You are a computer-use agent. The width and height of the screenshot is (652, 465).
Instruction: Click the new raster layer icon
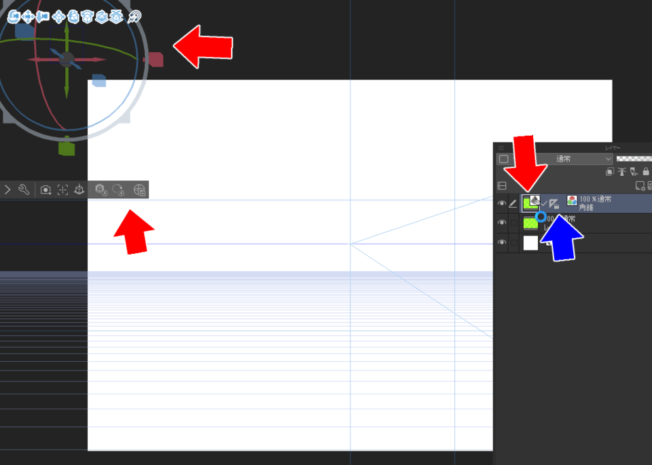coord(640,186)
